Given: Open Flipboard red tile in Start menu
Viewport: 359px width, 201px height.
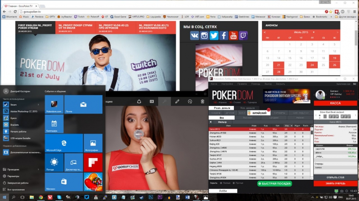Looking at the screenshot, I should [93, 162].
